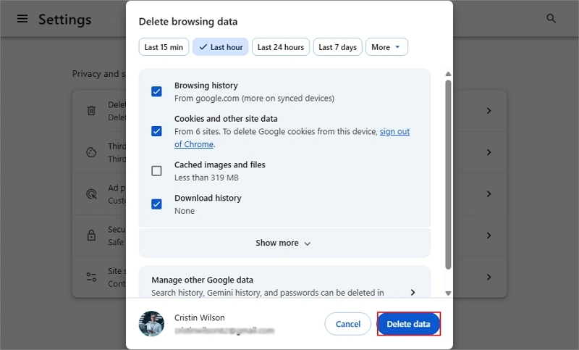Screen dimensions: 579x350
Task: Open Manage other Google data arrow
Action: 413,292
